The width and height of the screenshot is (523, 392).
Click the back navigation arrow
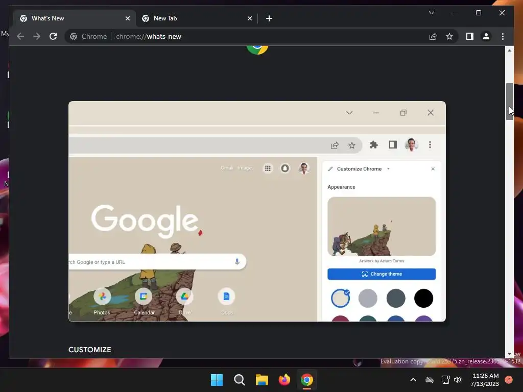click(20, 36)
